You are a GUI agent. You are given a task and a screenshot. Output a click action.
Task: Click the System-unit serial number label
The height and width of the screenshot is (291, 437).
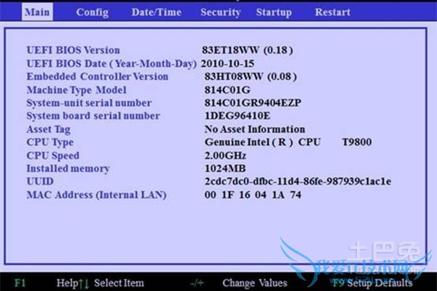coord(89,103)
